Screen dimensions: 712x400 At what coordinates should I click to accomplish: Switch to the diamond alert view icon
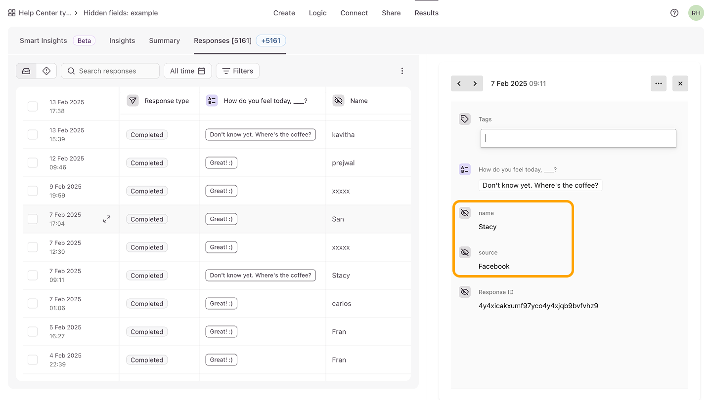(x=46, y=71)
